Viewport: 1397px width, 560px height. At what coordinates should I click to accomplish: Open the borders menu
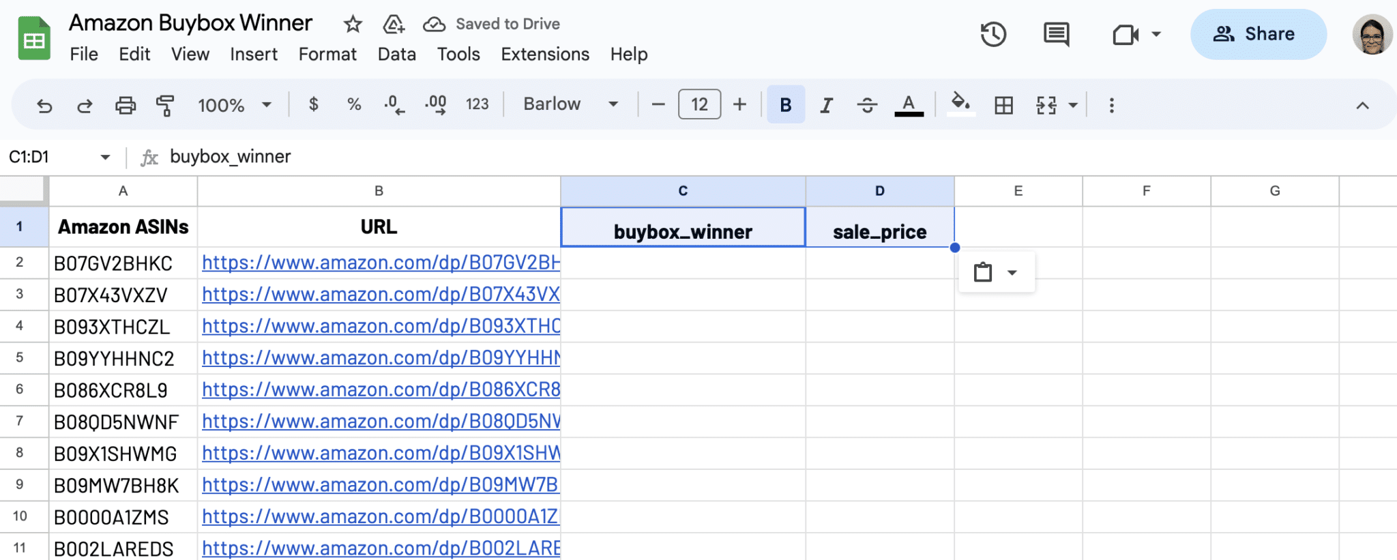coord(1003,105)
